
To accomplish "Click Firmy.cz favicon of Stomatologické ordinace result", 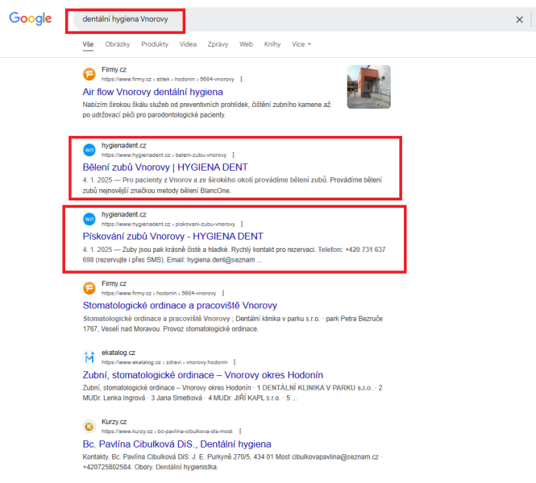I will [89, 288].
